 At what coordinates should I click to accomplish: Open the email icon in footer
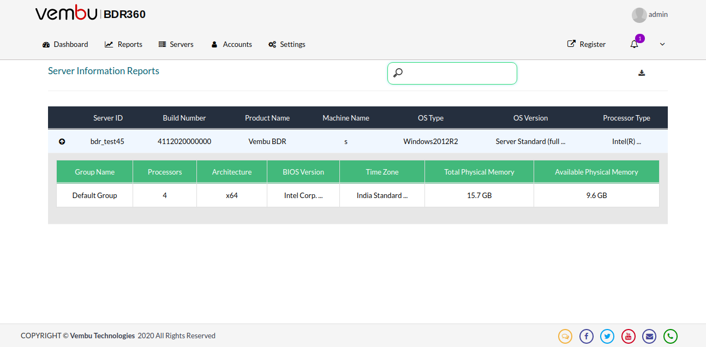click(649, 336)
